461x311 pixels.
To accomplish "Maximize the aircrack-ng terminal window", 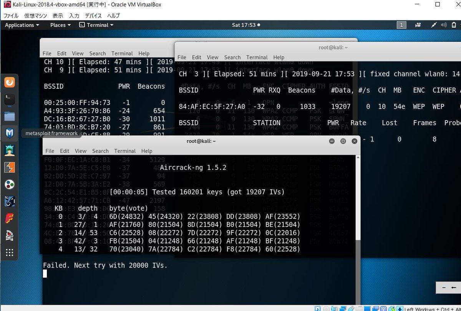I will pos(343,141).
